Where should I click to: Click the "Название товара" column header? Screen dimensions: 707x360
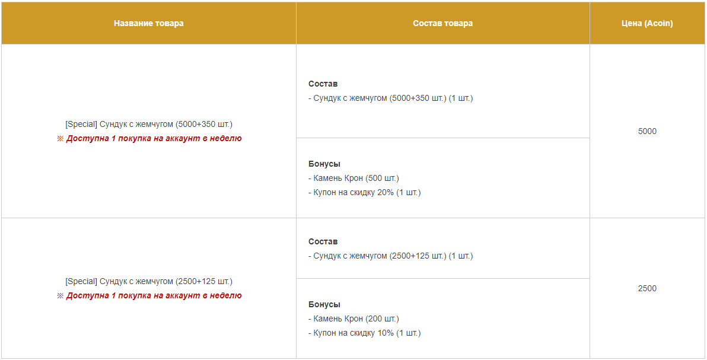click(149, 23)
